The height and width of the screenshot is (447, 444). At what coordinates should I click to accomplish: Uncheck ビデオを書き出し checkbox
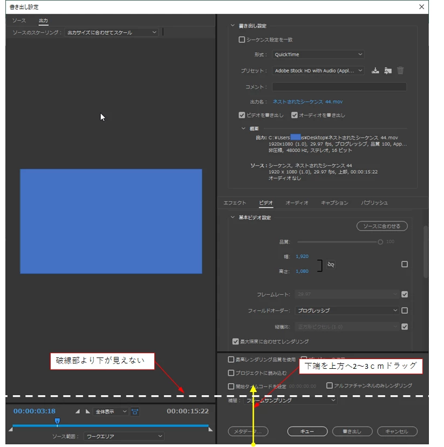coord(242,115)
